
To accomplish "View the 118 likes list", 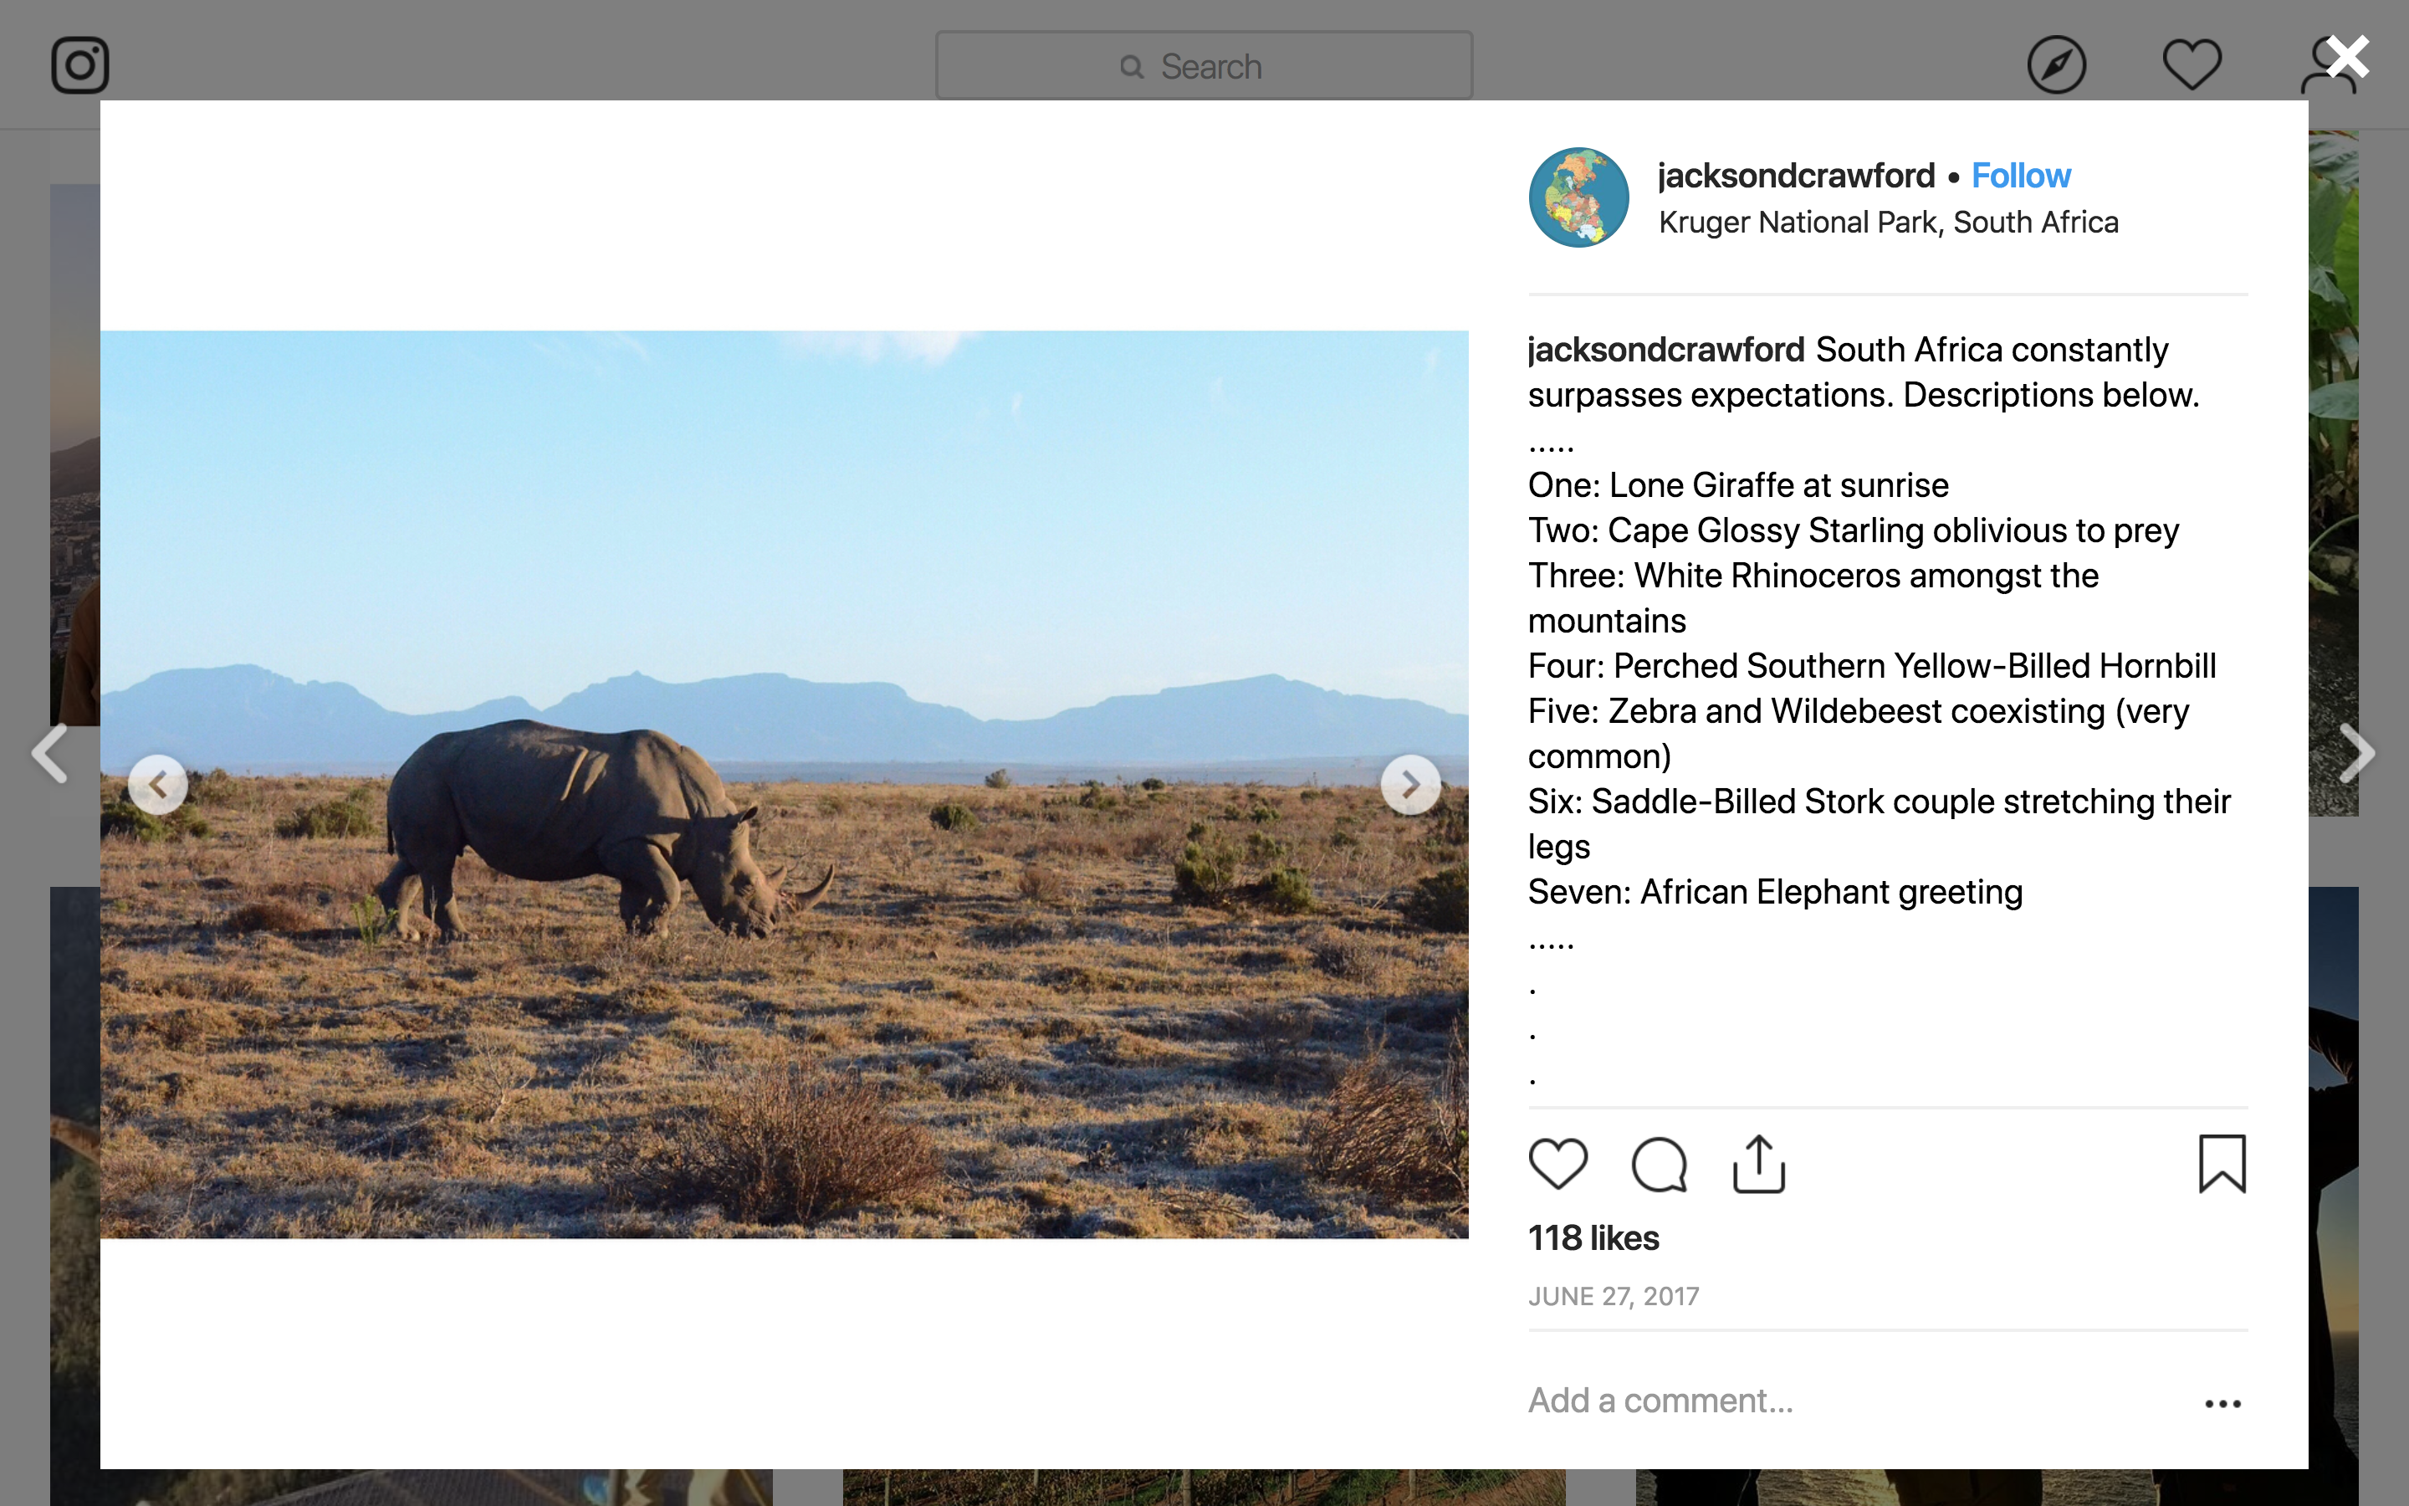I will point(1593,1238).
